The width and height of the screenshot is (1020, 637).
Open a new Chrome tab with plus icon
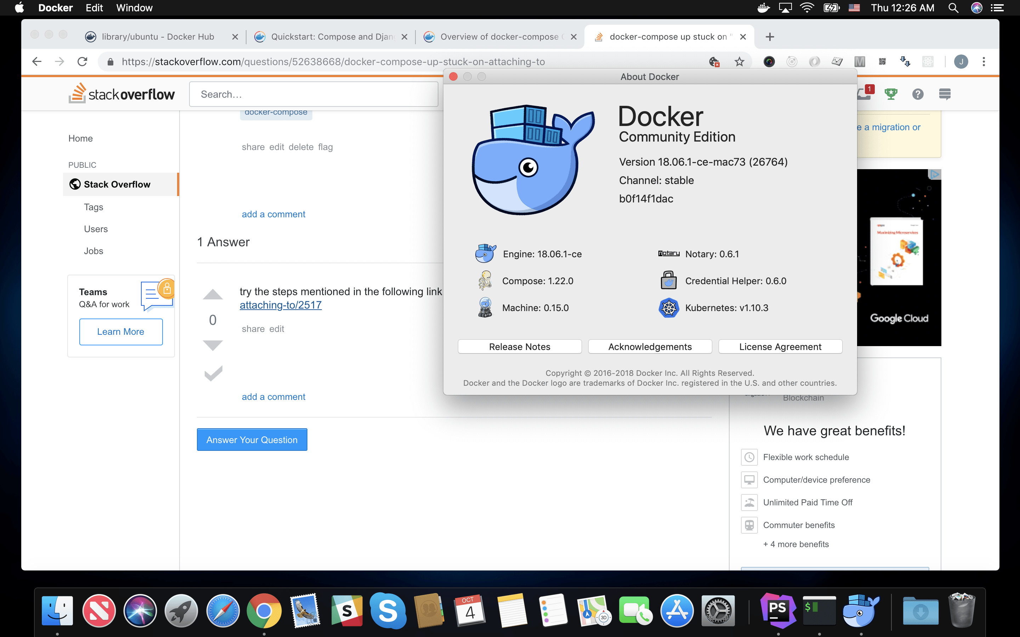pos(770,37)
